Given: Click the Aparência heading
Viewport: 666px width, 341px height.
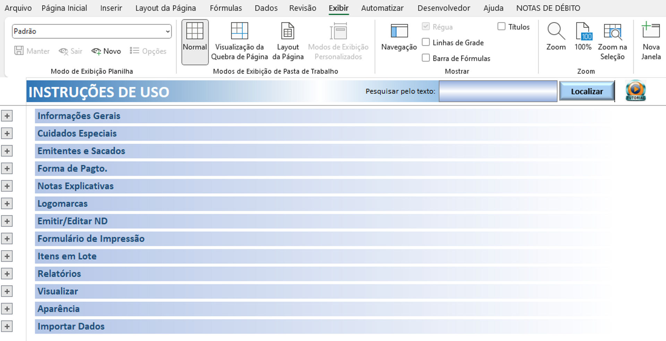Looking at the screenshot, I should [x=58, y=309].
